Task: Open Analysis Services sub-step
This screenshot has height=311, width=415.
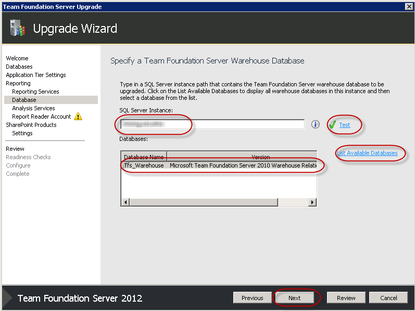Action: [34, 108]
